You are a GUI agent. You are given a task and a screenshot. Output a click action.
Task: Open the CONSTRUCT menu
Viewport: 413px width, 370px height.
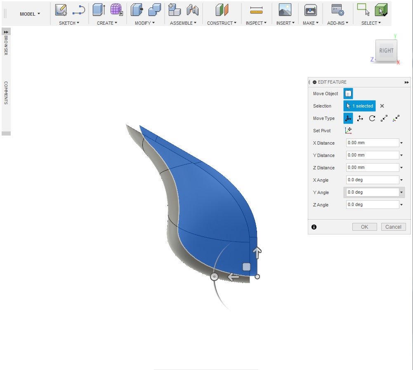point(222,23)
